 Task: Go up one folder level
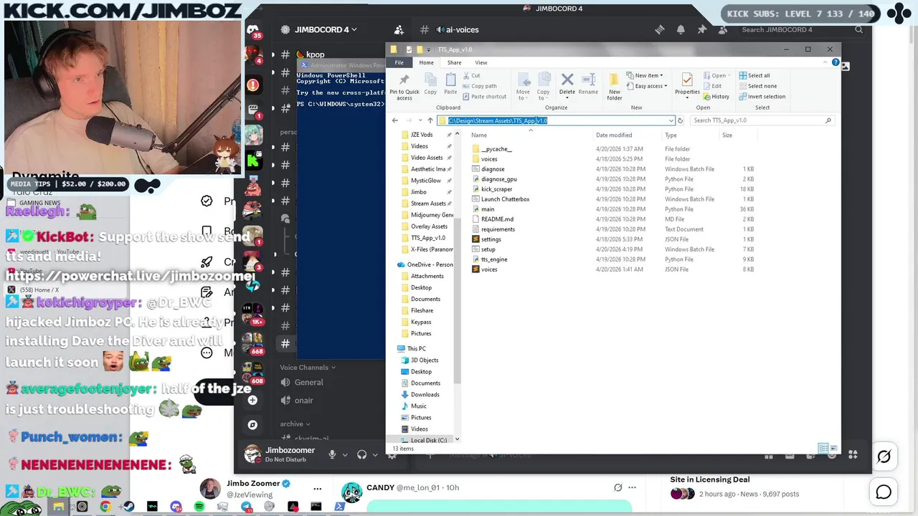[430, 120]
